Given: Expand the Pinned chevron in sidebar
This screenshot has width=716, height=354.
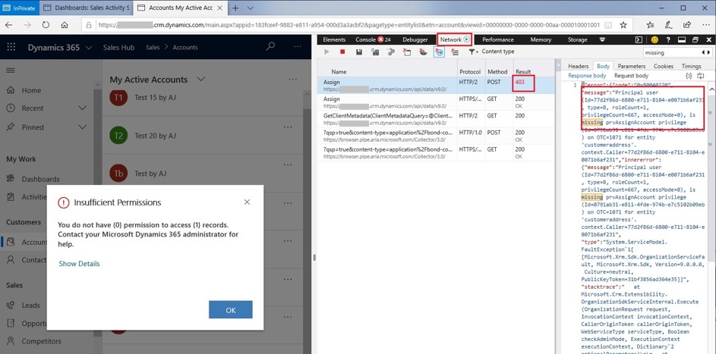Looking at the screenshot, I should (83, 127).
